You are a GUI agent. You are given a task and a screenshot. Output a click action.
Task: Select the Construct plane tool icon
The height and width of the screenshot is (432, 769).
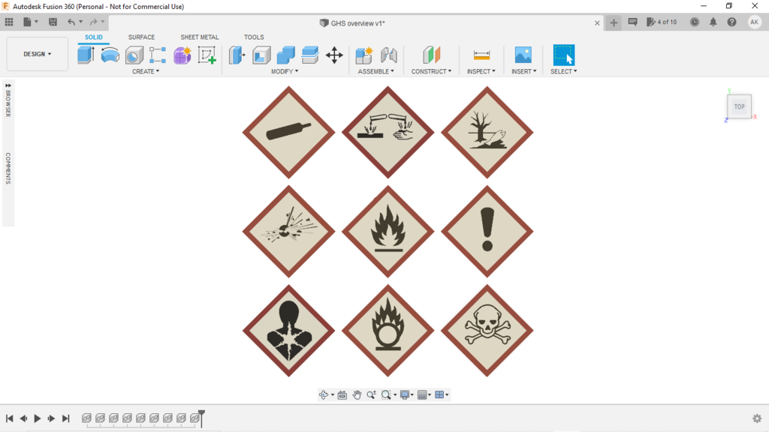coord(432,55)
